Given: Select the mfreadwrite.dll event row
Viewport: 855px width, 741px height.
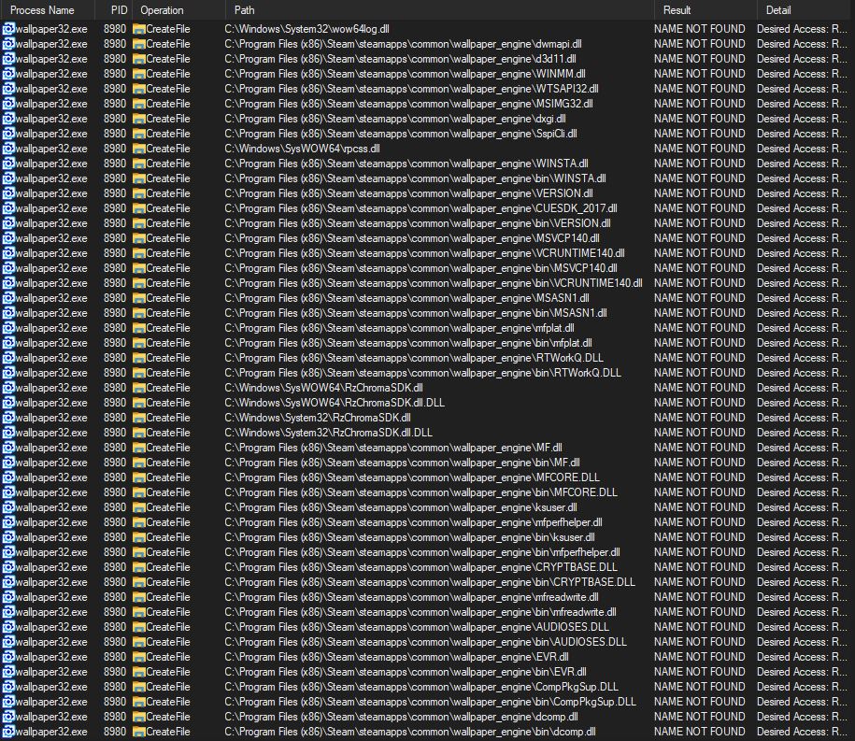Looking at the screenshot, I should [374, 597].
